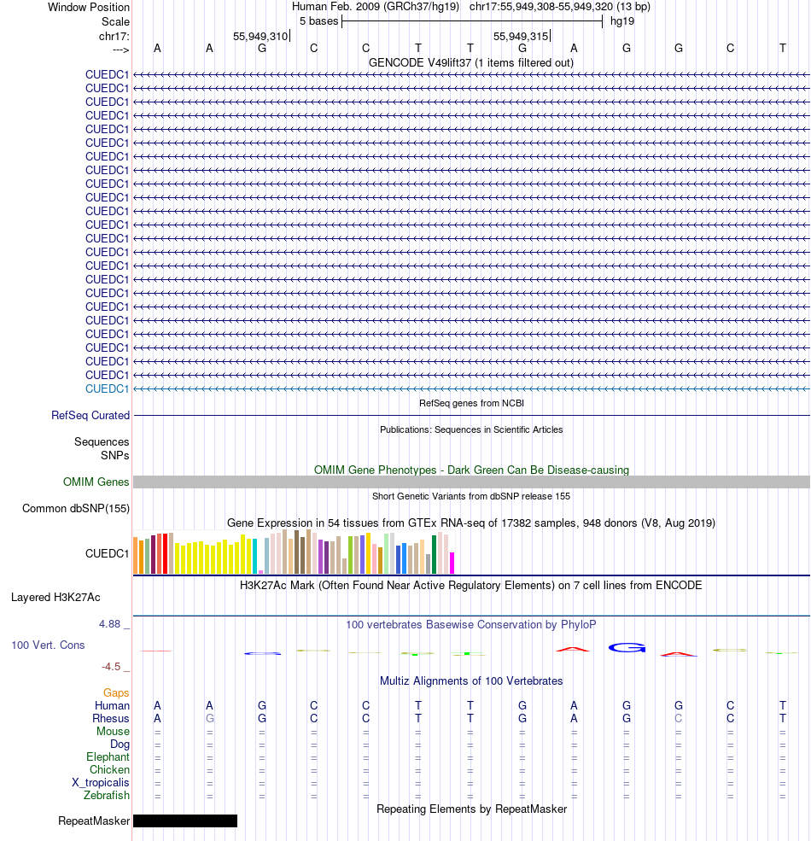
Task: Click the 4.88 PhyloP upper axis value
Action: (x=109, y=624)
